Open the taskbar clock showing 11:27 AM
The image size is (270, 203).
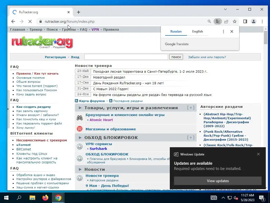pos(247,198)
